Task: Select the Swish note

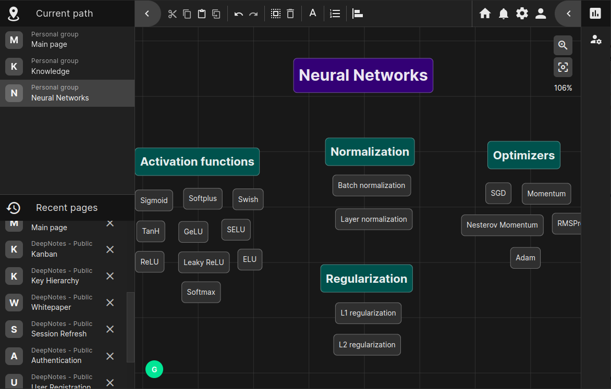Action: [248, 199]
